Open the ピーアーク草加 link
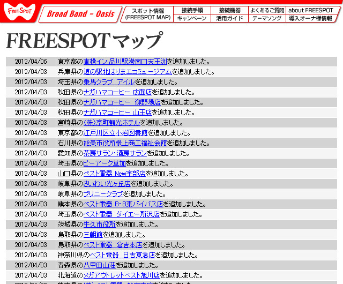The height and width of the screenshot is (284, 343). [x=105, y=163]
